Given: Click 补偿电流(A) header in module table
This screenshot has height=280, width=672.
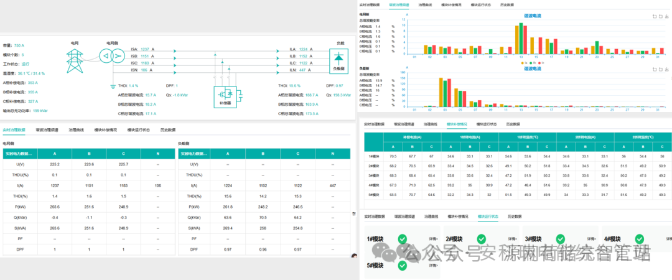Looking at the screenshot, I should pyautogui.click(x=413, y=138).
